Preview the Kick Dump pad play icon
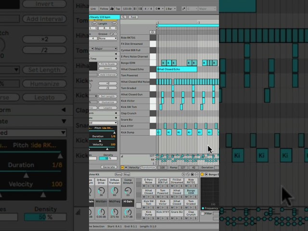308x231 pixels. click(x=149, y=218)
